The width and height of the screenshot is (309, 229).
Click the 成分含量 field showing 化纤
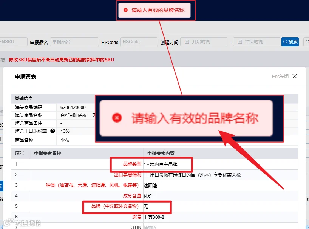click(x=220, y=196)
